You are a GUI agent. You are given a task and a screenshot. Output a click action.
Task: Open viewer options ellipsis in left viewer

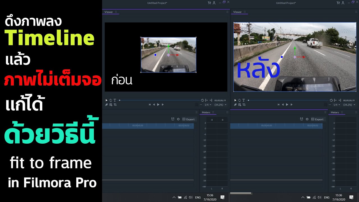tap(201, 105)
